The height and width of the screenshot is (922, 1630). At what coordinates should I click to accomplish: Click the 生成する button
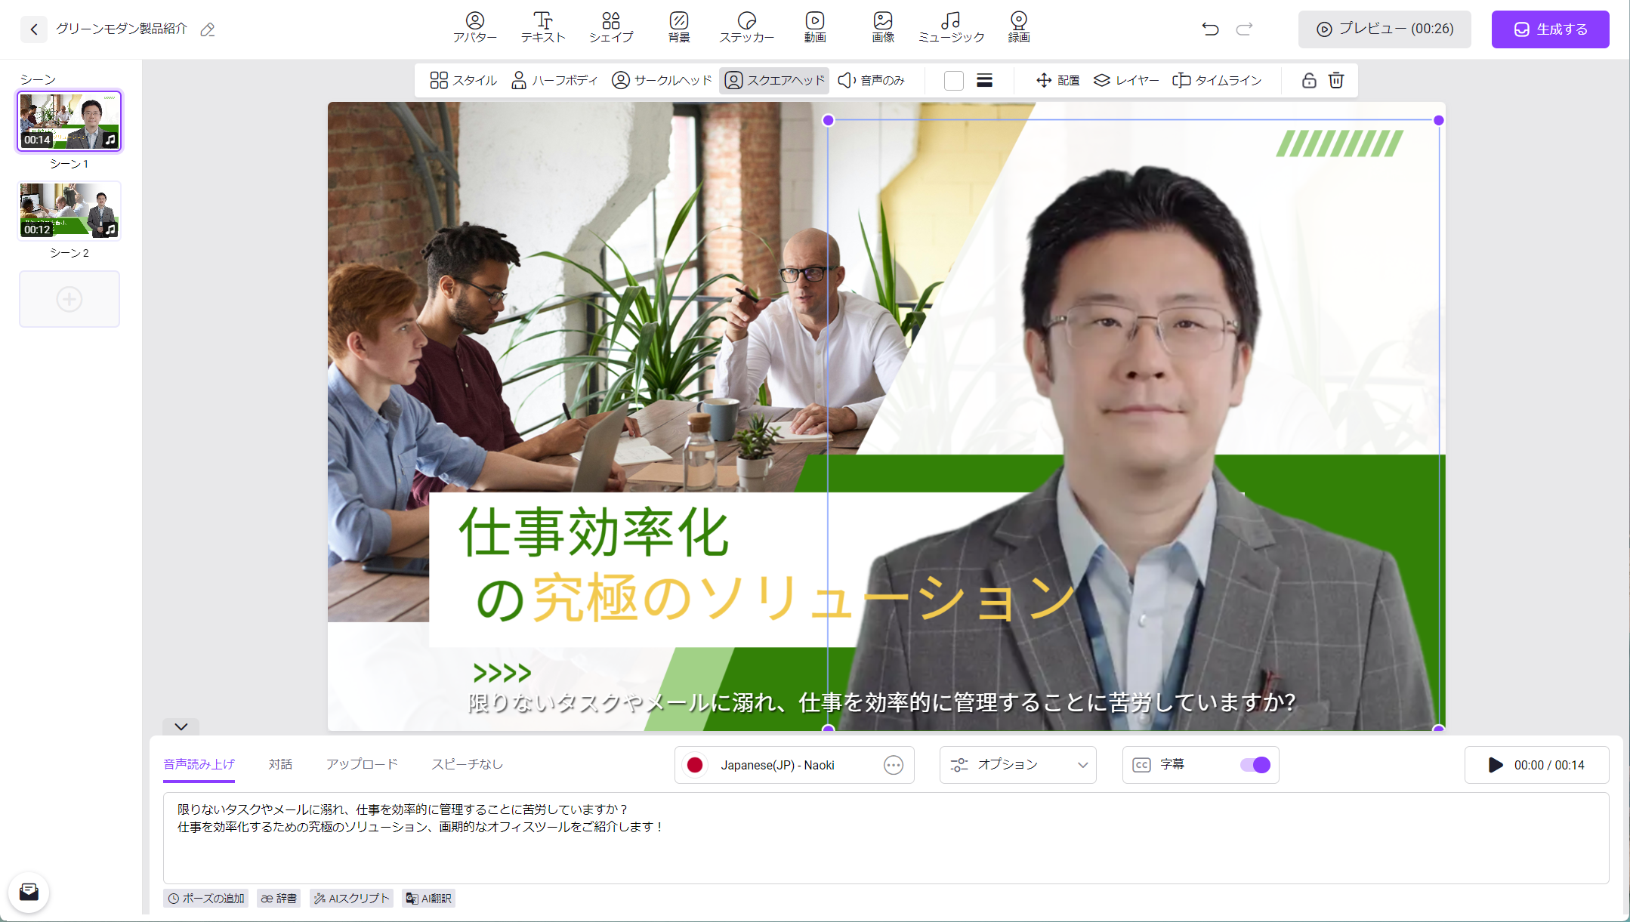point(1549,29)
